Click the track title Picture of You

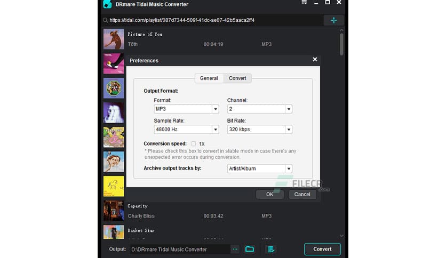[145, 34]
